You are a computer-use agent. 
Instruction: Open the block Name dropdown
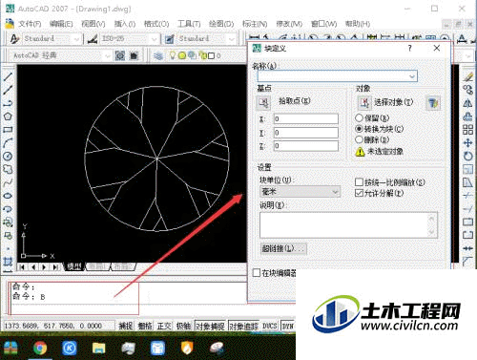tap(412, 76)
